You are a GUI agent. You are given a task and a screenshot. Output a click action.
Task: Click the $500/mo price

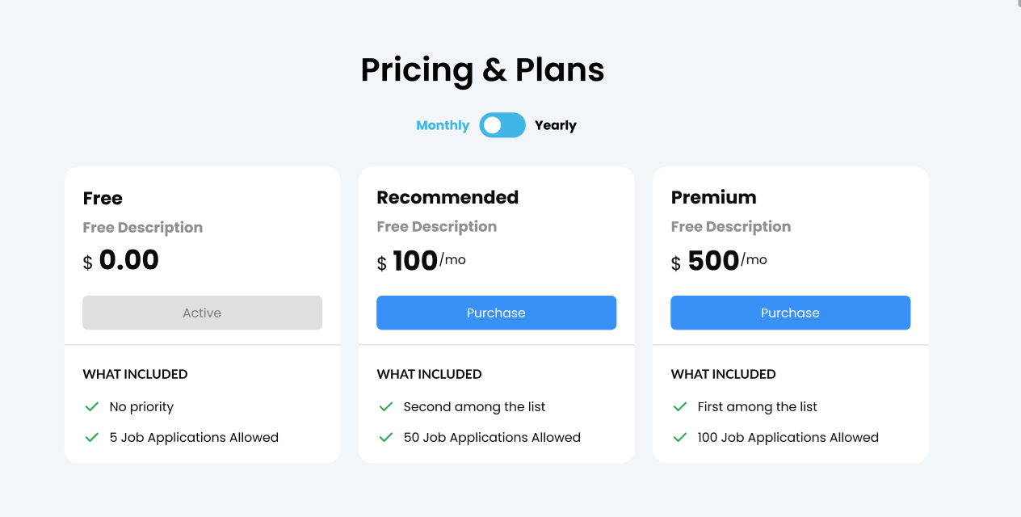pos(718,261)
